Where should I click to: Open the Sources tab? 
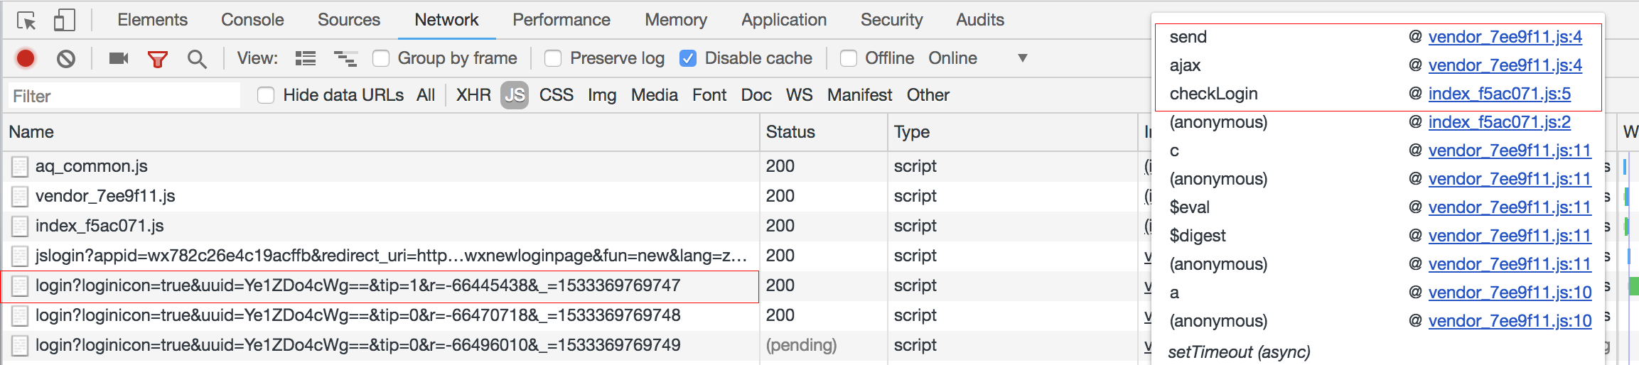(348, 20)
